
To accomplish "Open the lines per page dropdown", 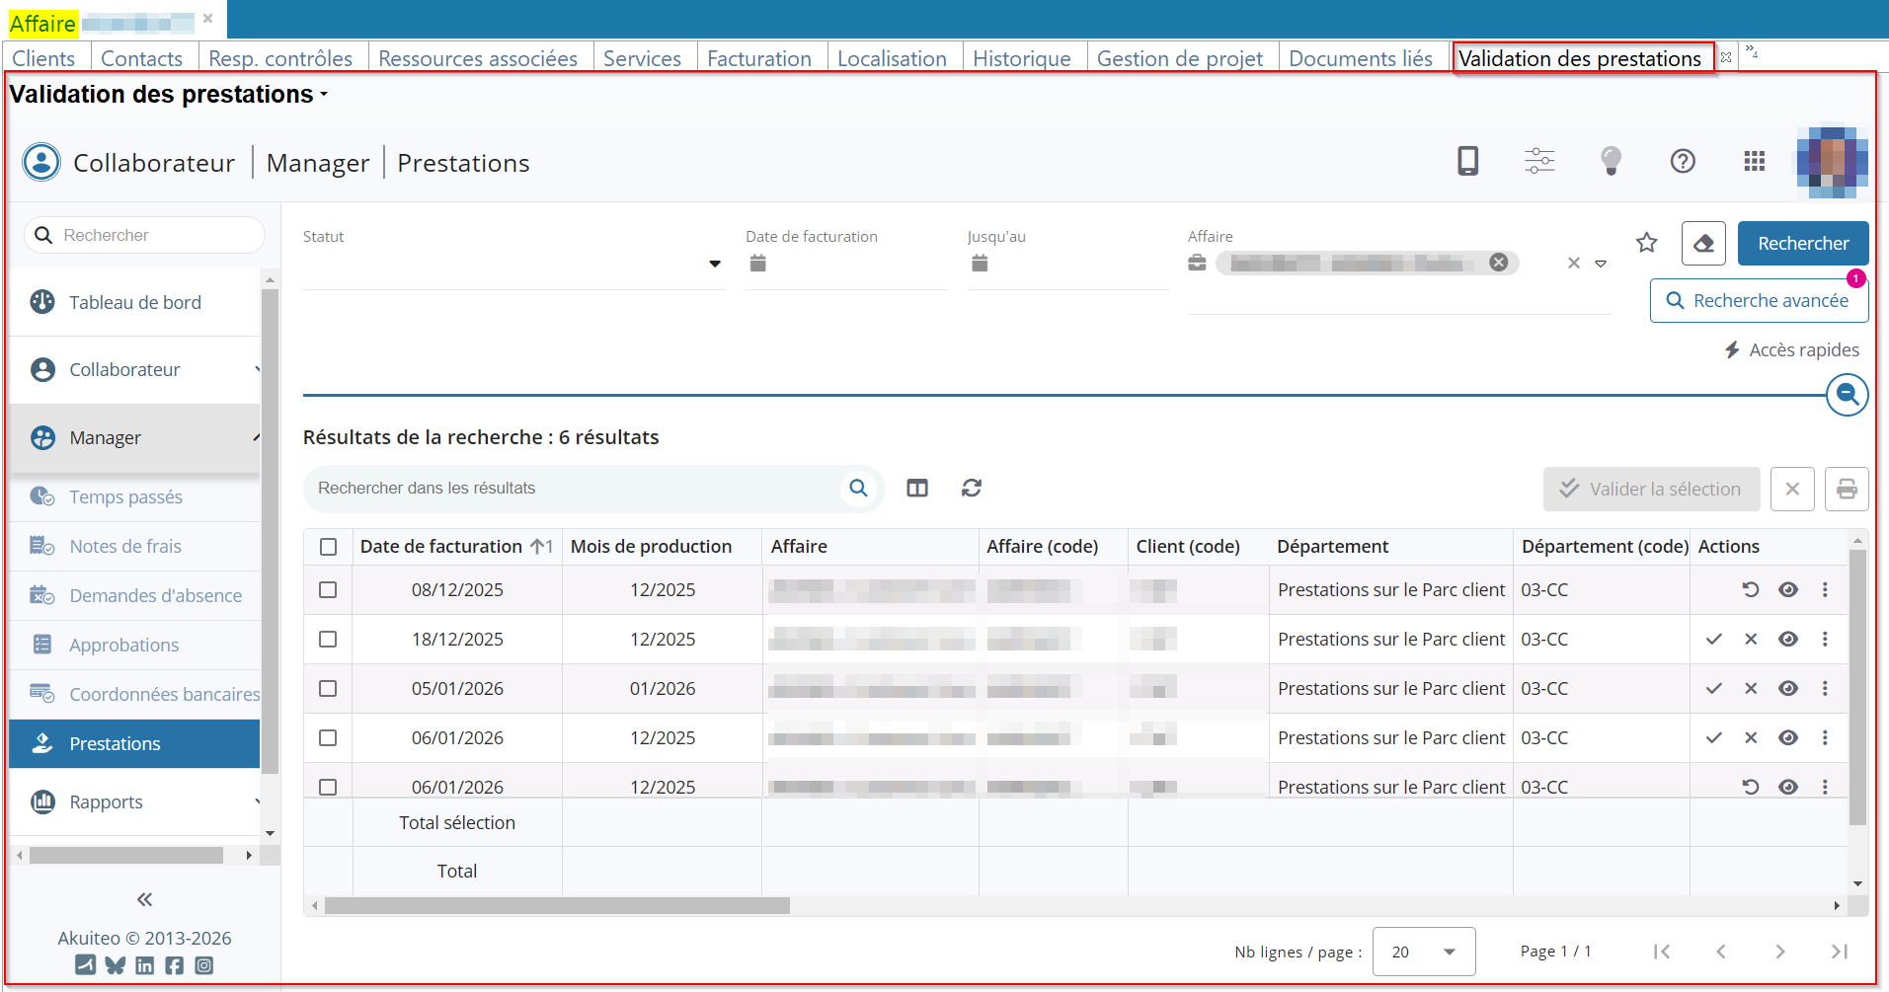I will 1423,952.
